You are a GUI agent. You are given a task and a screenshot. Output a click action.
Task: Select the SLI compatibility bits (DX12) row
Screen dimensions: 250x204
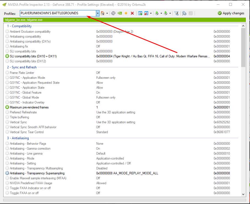[x=122, y=61]
